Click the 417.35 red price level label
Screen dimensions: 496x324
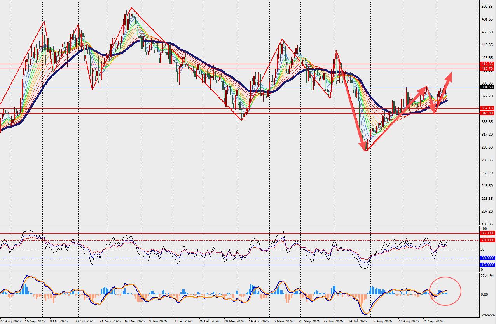point(487,64)
